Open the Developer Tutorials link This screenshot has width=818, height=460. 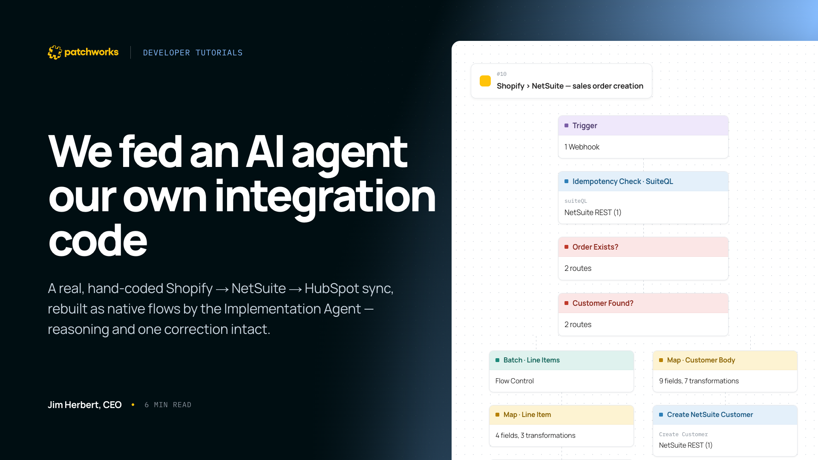tap(193, 53)
